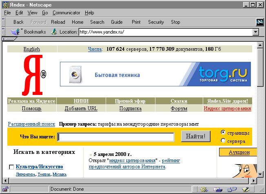The height and width of the screenshot is (194, 266).
Task: Open the Музыка subcategory link
Action: 60,174
